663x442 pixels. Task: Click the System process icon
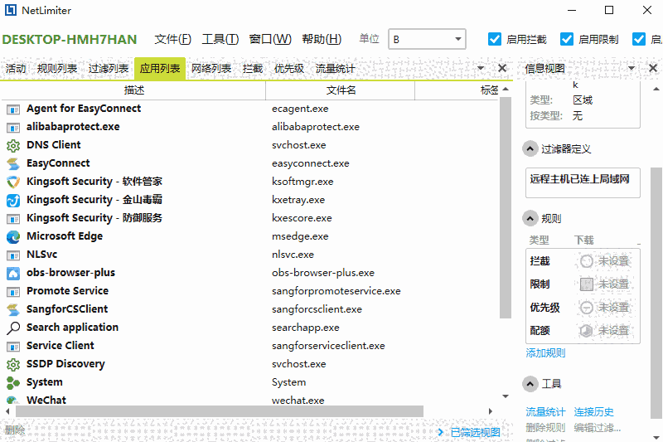pyautogui.click(x=13, y=382)
